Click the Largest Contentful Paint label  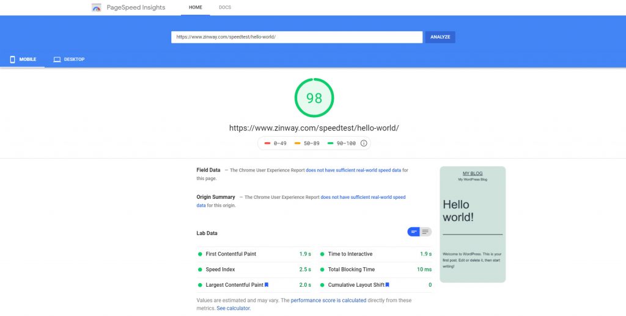pos(234,285)
